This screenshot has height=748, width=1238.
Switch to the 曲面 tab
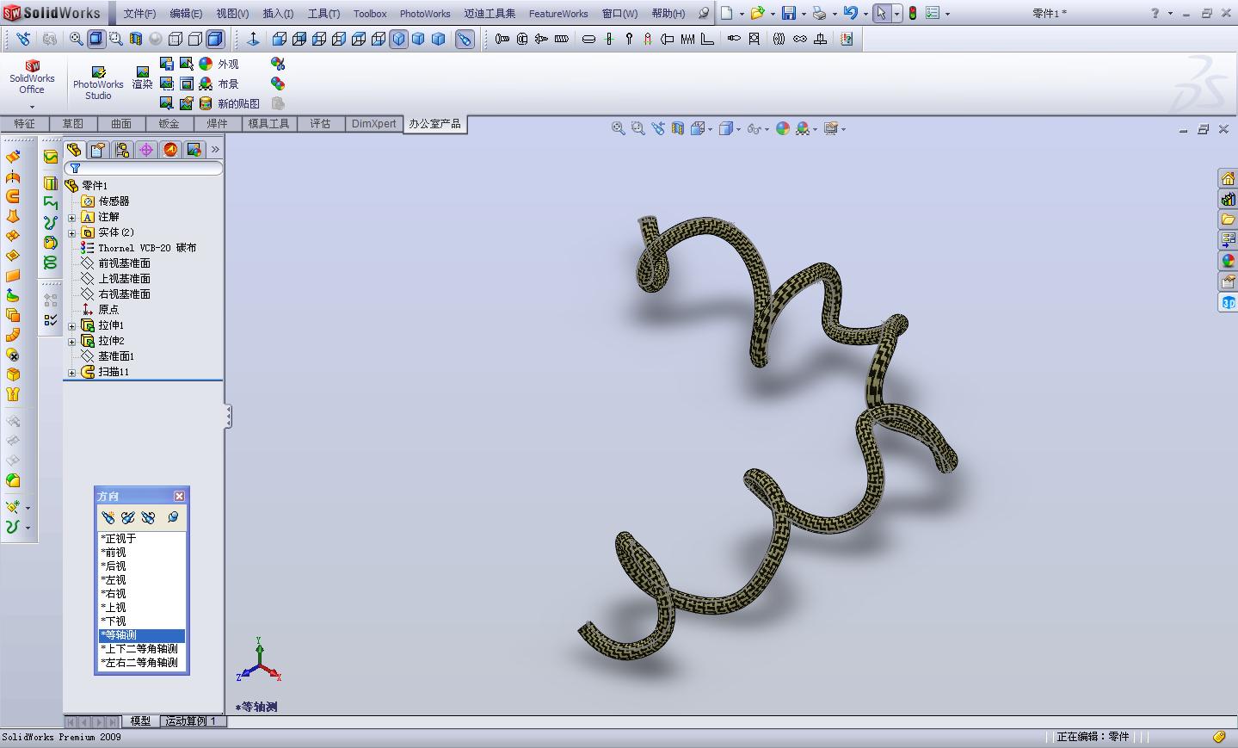121,124
